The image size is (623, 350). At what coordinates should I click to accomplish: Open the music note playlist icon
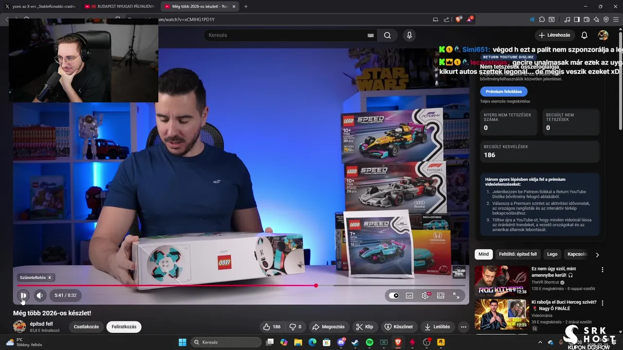click(x=567, y=19)
